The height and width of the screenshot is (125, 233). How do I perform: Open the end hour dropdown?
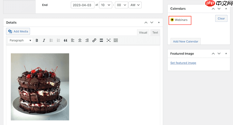(x=106, y=5)
